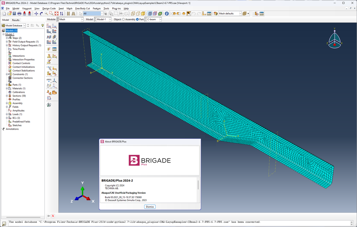Click the red X in message area
The height and width of the screenshot is (227, 357).
pyautogui.click(x=53, y=216)
